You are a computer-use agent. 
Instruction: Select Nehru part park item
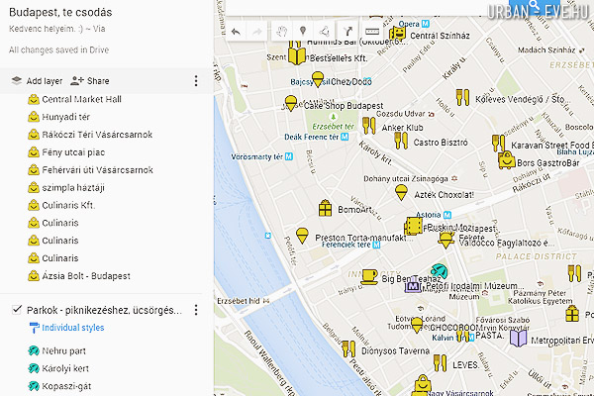pyautogui.click(x=57, y=350)
